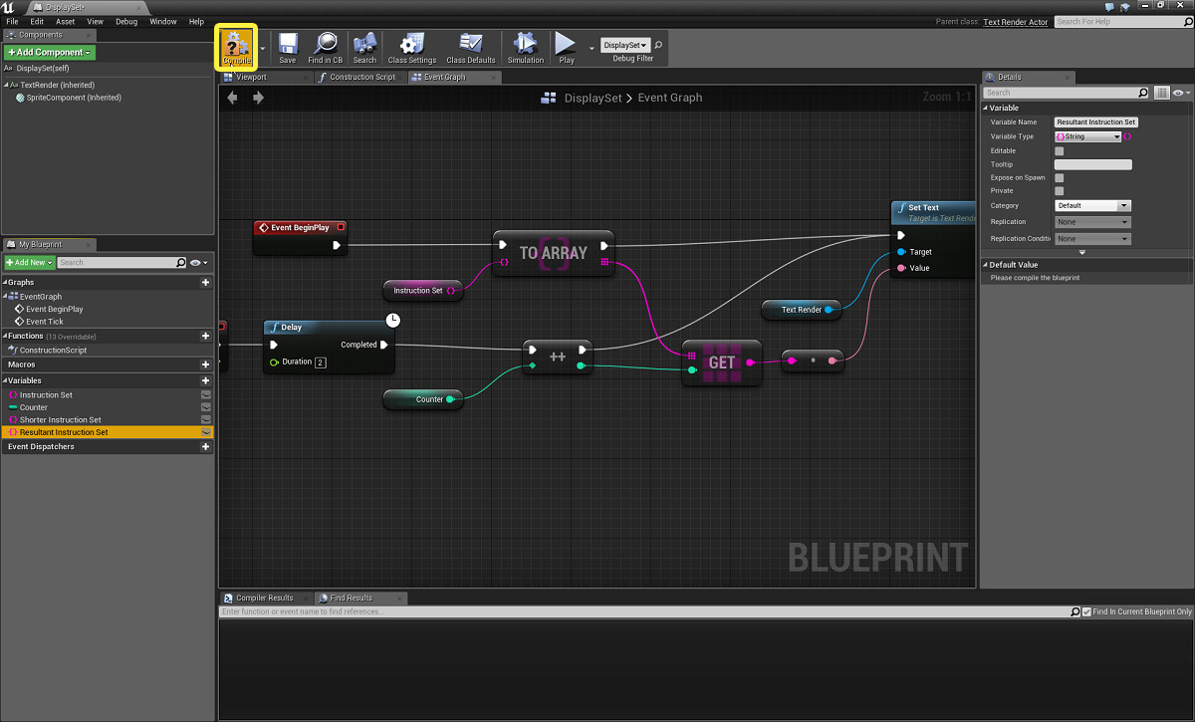Select the Counter variable in My Blueprint
1195x722 pixels.
[34, 407]
